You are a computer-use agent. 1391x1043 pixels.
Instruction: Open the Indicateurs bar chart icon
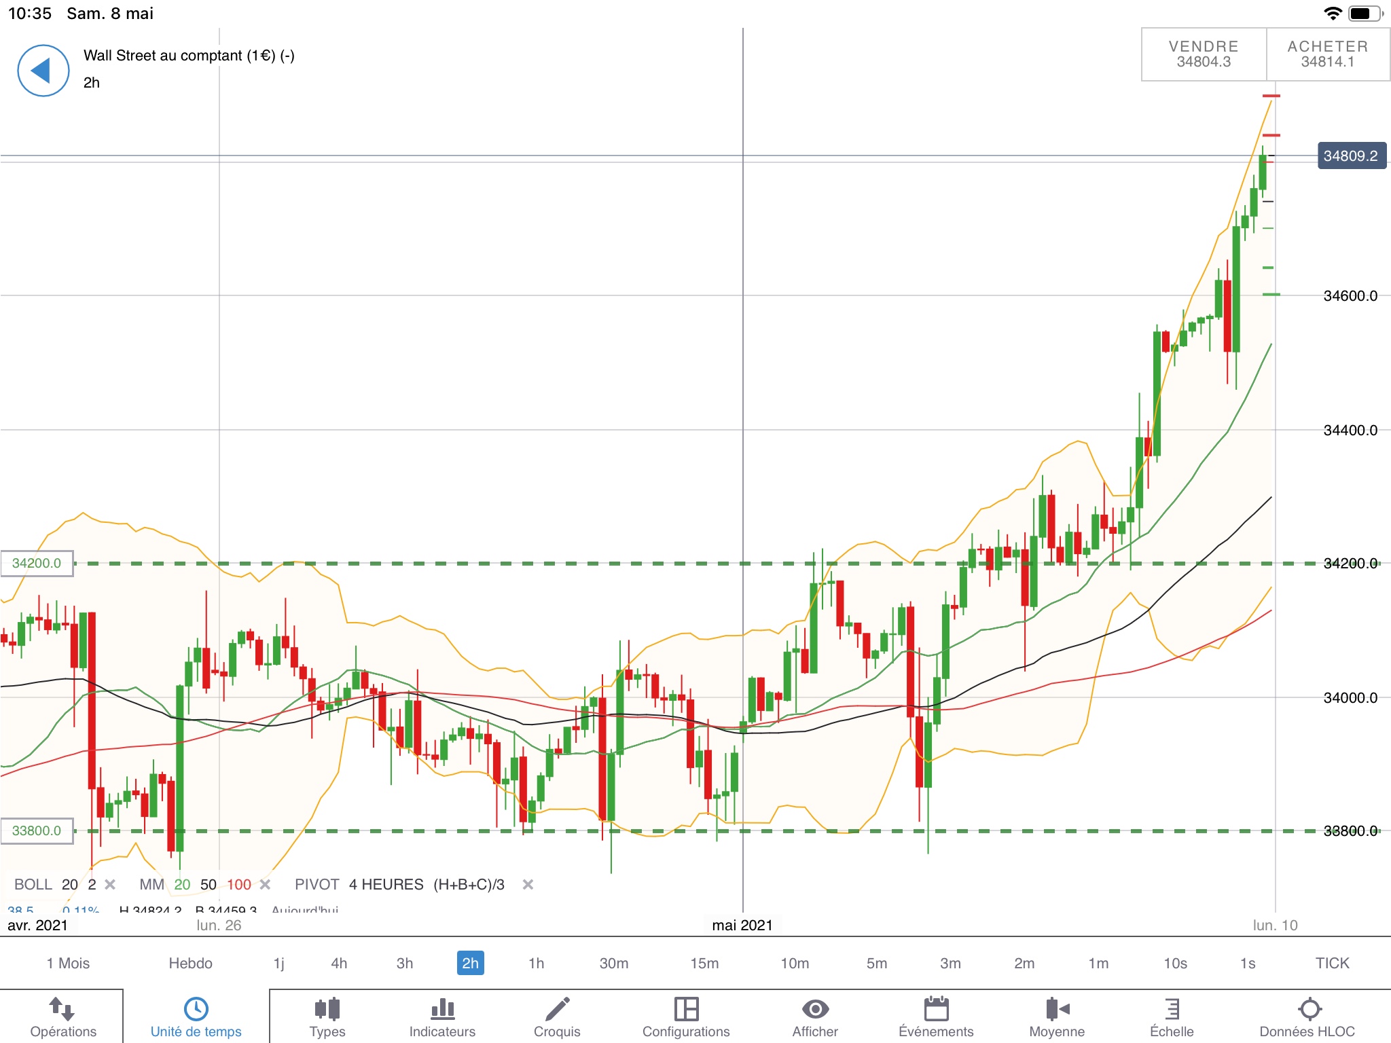pyautogui.click(x=442, y=1010)
